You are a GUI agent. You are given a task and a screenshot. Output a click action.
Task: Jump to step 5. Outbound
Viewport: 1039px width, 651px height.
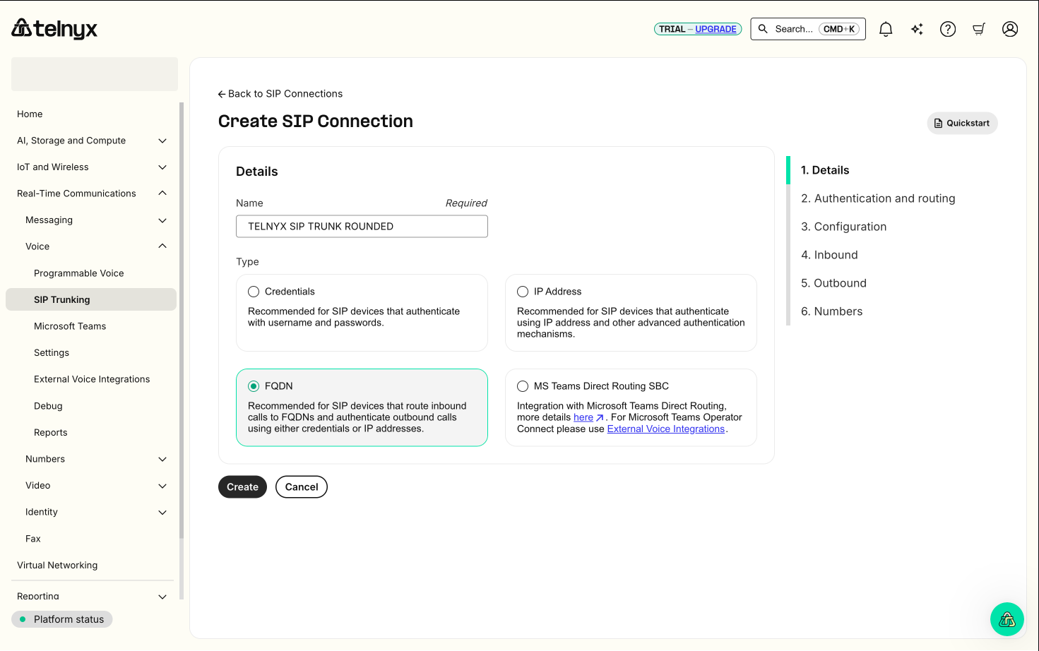pyautogui.click(x=833, y=283)
